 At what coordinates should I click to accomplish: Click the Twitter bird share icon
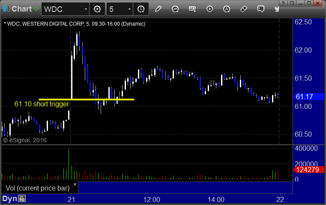tap(277, 9)
